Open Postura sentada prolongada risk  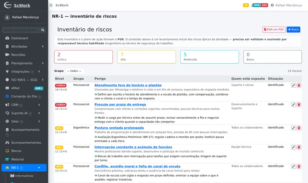click(x=119, y=128)
